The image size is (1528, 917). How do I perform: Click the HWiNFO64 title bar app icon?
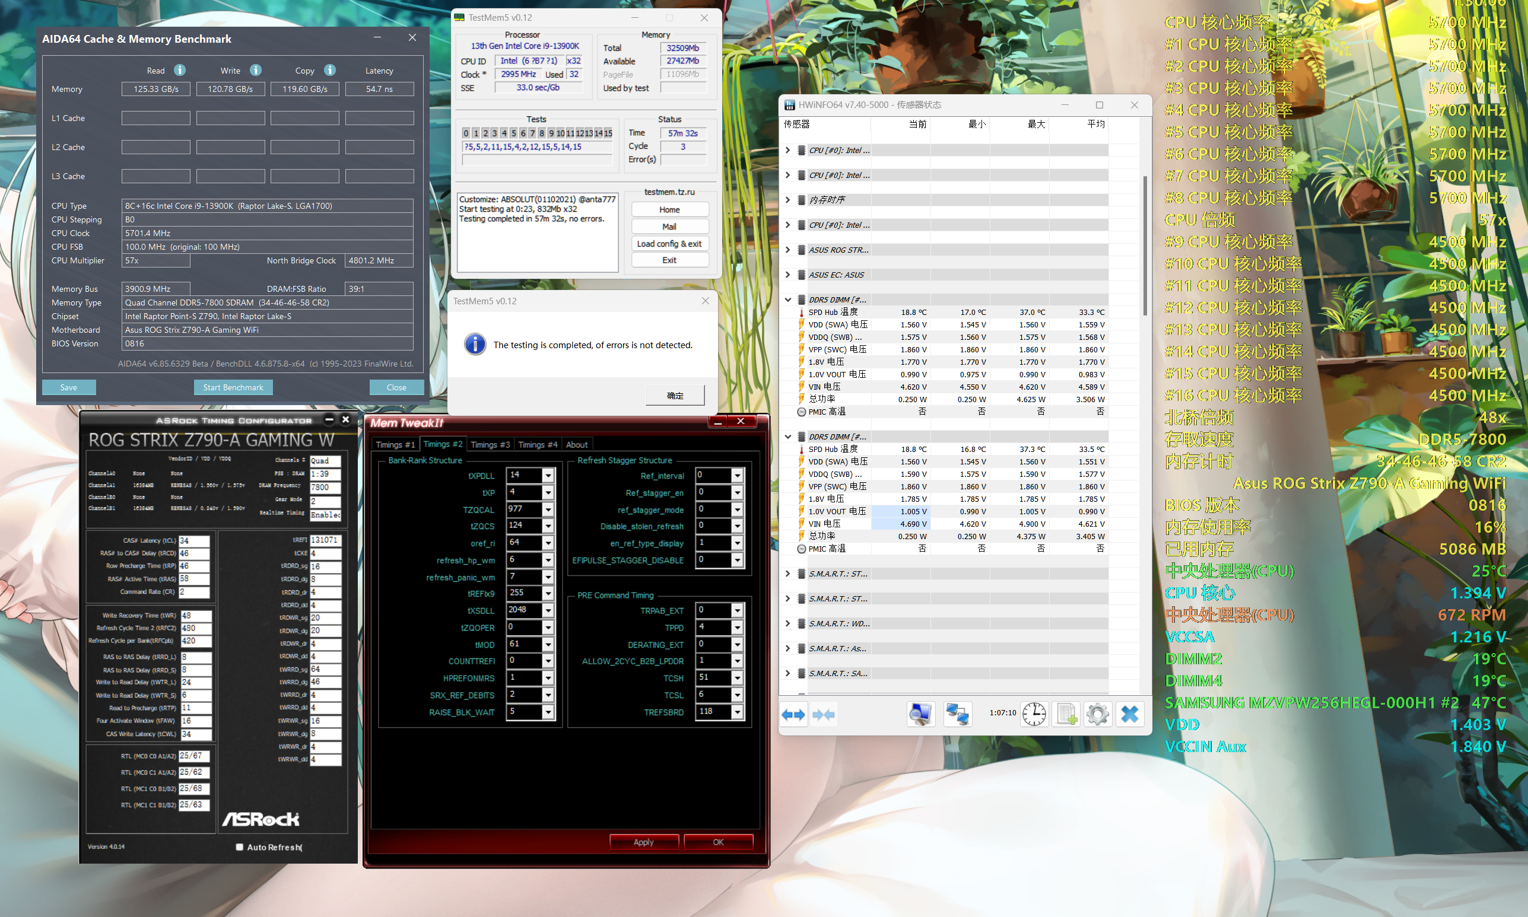coord(789,105)
